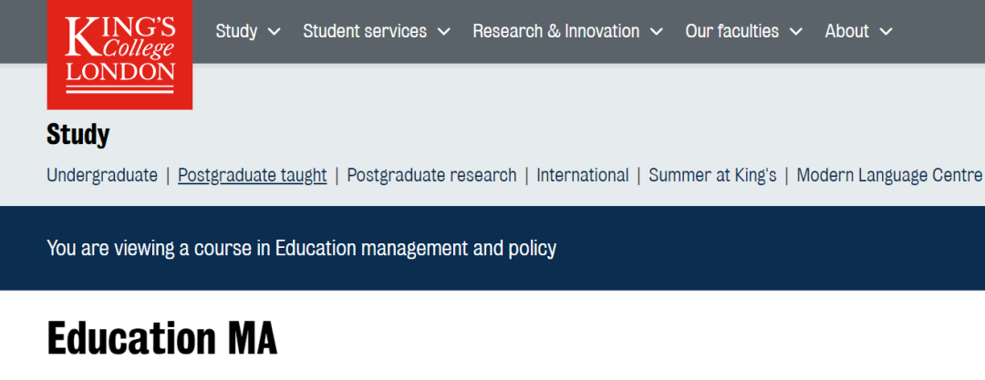Open the Student services menu label
The width and height of the screenshot is (985, 380).
coord(365,31)
